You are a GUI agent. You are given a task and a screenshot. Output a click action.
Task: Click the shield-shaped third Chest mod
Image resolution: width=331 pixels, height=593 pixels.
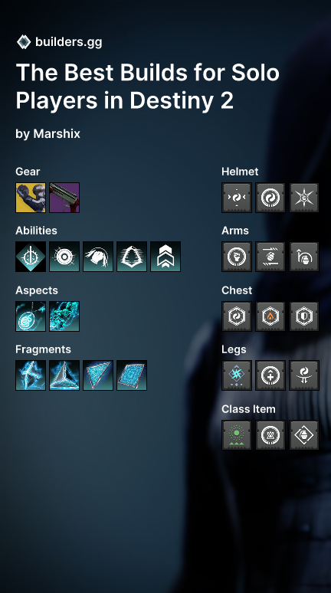[x=304, y=316]
